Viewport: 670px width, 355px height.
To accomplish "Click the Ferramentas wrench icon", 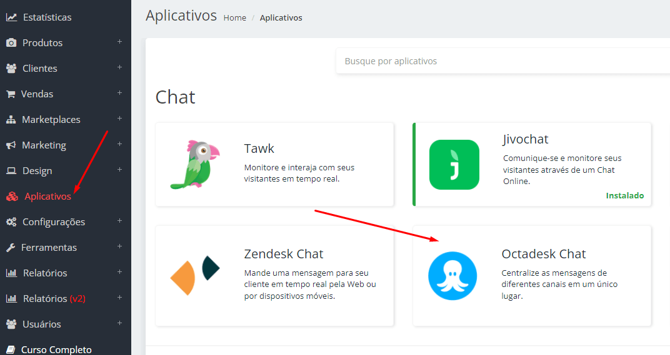I will click(11, 248).
